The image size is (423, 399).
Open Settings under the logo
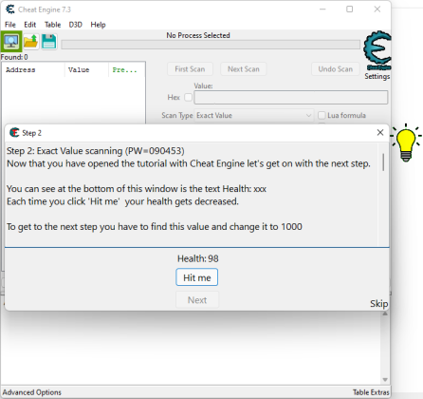(x=377, y=76)
